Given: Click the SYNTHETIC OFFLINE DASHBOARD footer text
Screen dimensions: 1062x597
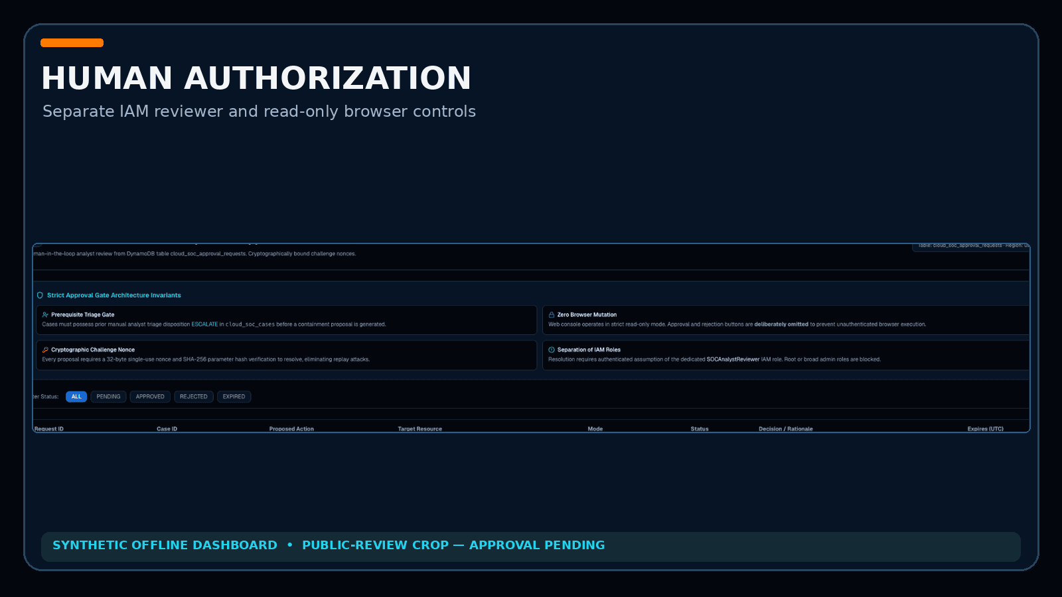Looking at the screenshot, I should (x=165, y=545).
